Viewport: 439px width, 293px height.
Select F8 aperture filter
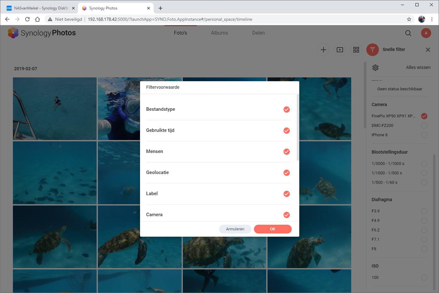424,249
